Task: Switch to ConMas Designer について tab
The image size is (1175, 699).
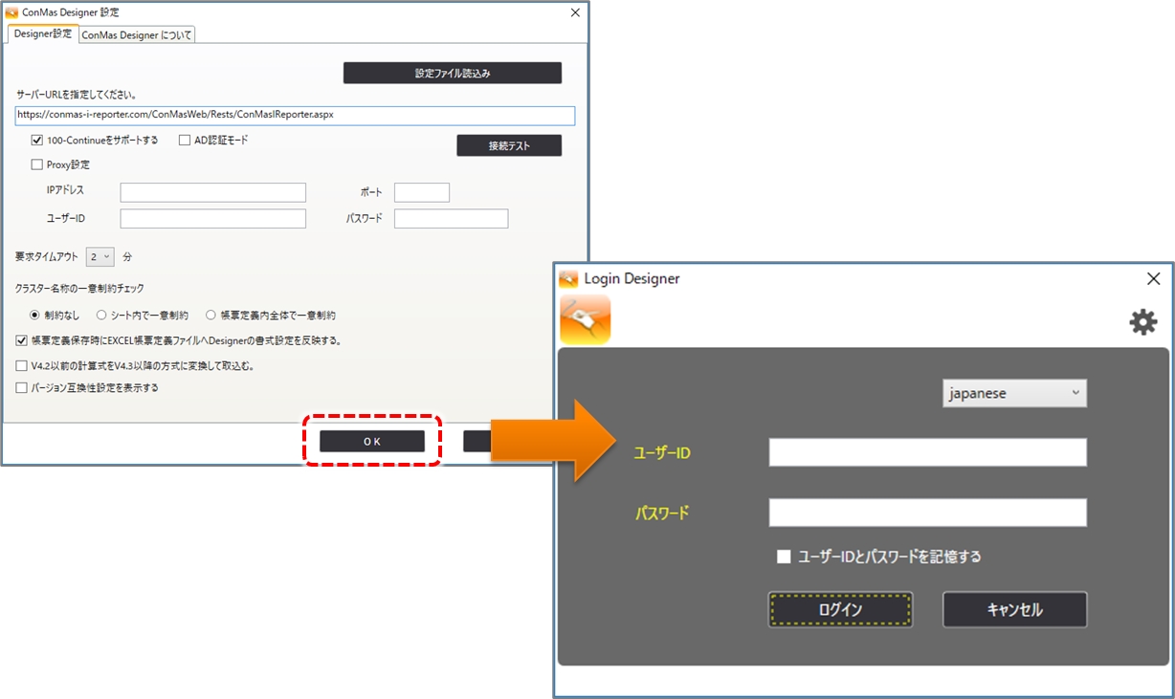Action: point(137,35)
